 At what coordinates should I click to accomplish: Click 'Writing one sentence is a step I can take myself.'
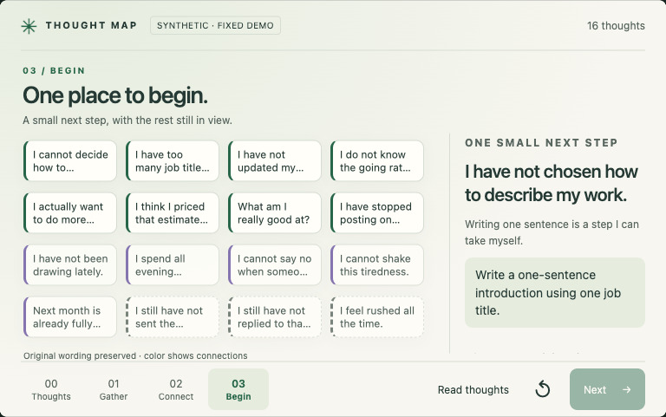point(552,232)
